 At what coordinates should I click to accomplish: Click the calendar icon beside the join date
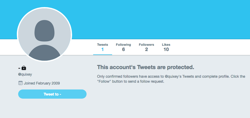click(x=20, y=83)
